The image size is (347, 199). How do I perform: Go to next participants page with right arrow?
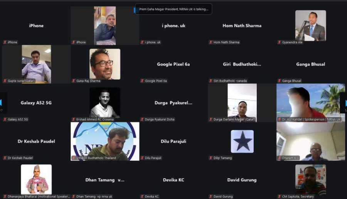[x=346, y=103]
